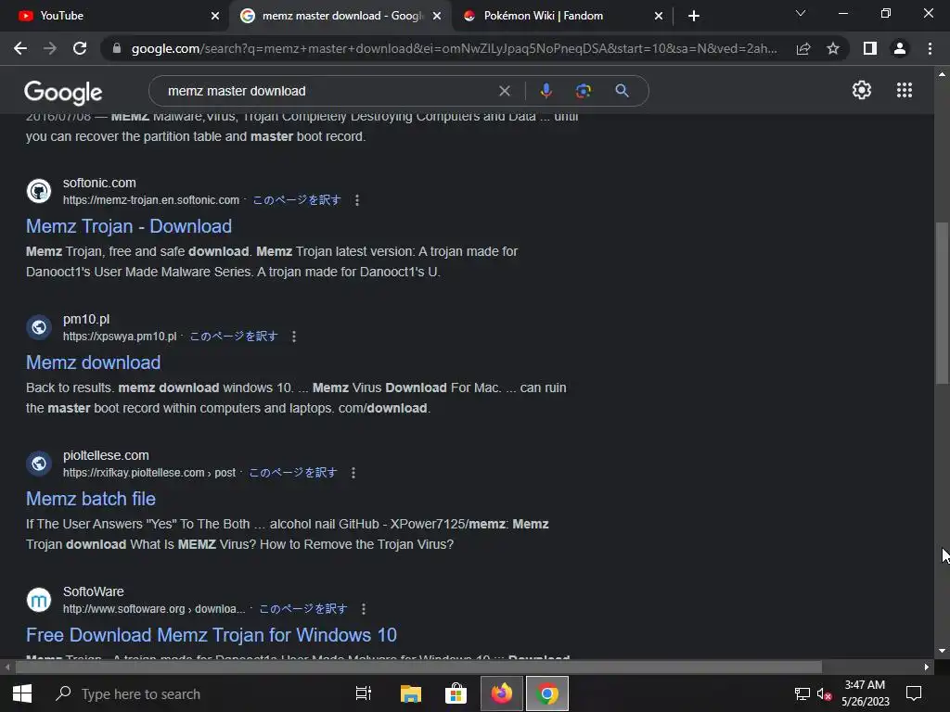Search by image with Google Lens
The image size is (950, 712).
584,91
